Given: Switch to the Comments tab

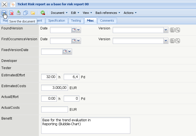Looking at the screenshot, I should tap(107, 21).
